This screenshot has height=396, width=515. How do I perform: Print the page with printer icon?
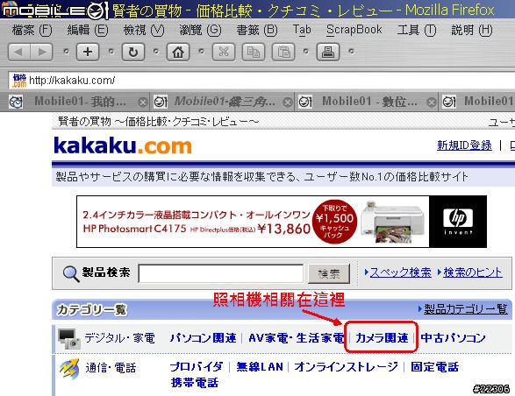point(328,52)
